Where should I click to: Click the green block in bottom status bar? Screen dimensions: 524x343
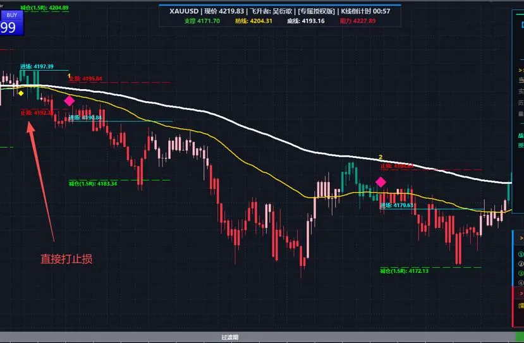pos(520,337)
